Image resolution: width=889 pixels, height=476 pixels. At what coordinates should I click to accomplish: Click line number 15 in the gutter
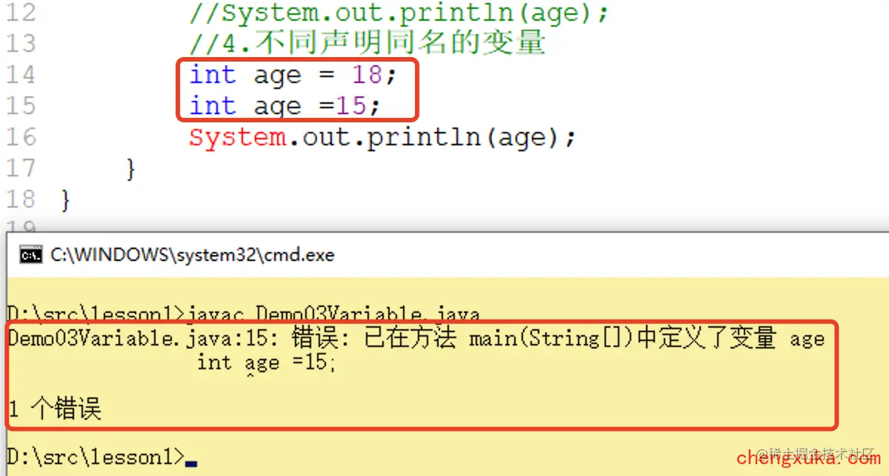coord(20,105)
